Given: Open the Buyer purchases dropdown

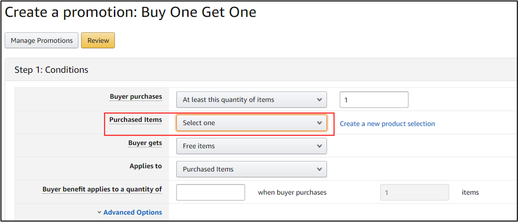Looking at the screenshot, I should [251, 100].
